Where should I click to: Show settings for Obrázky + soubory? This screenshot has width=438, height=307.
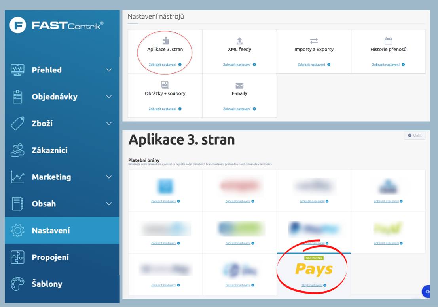click(x=165, y=109)
